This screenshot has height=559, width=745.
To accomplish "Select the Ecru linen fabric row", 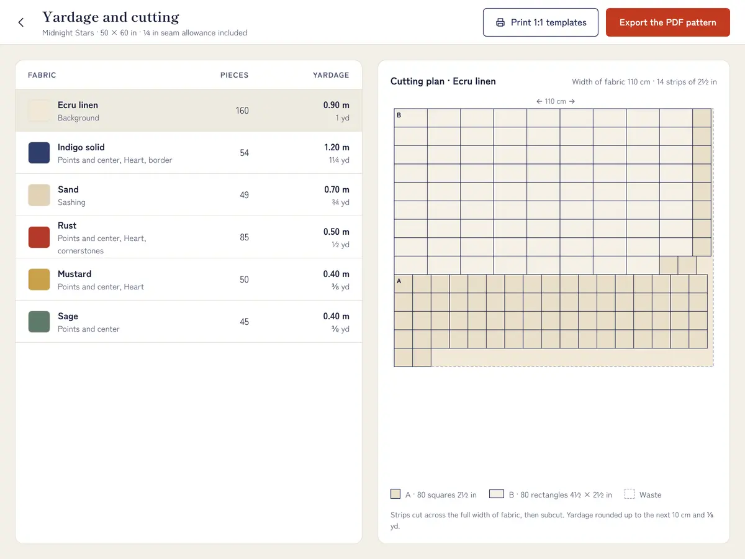I will pyautogui.click(x=189, y=111).
